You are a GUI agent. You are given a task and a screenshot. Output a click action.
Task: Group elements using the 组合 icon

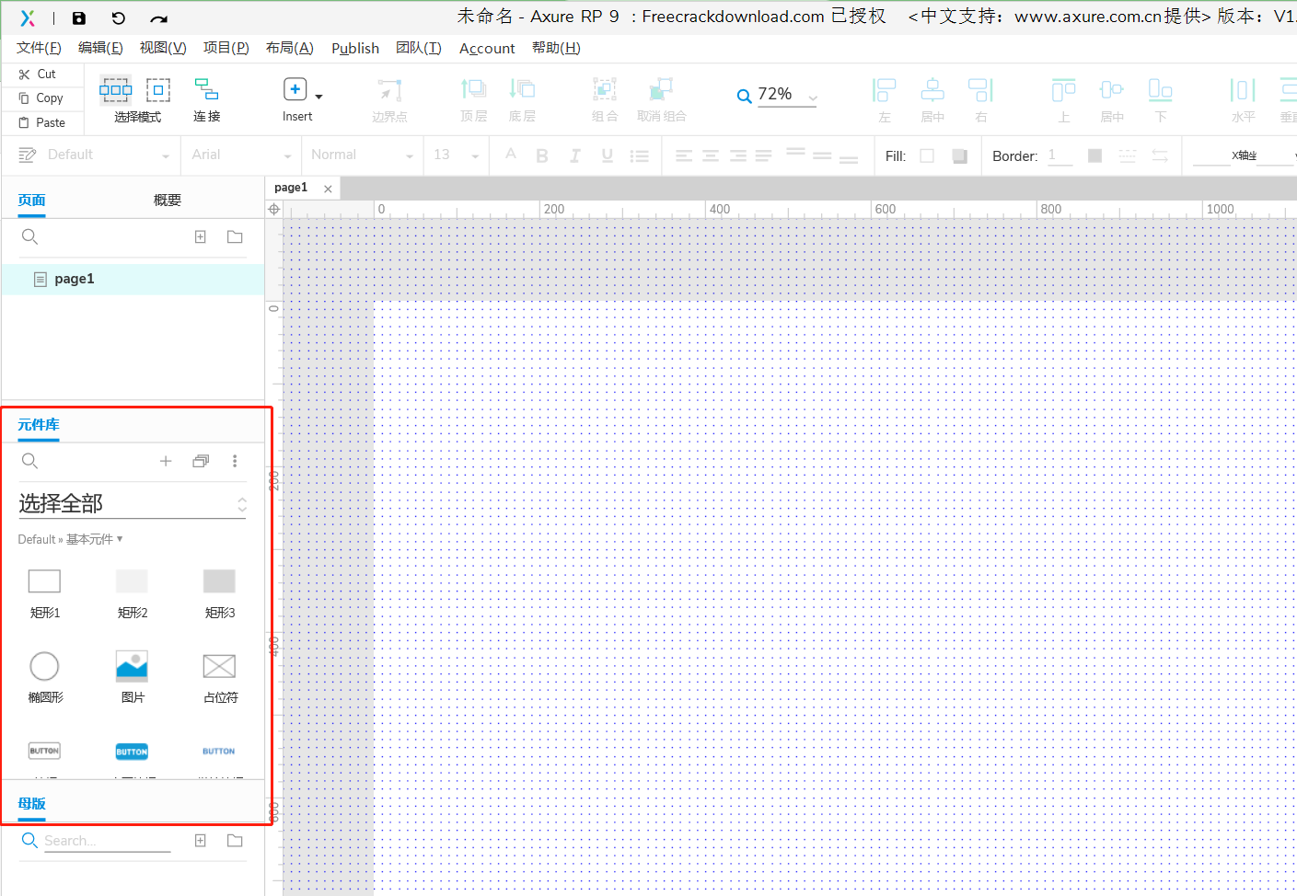[x=605, y=89]
